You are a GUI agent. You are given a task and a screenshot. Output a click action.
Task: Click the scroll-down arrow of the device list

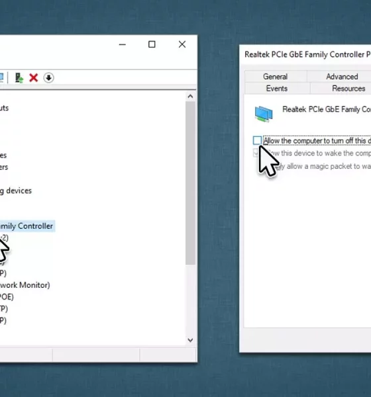[x=190, y=340]
